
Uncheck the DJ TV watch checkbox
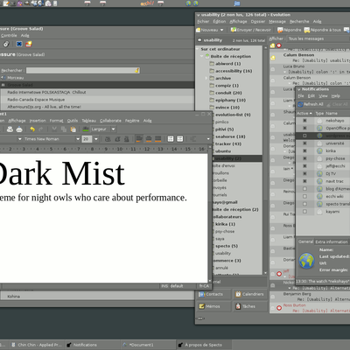pyautogui.click(x=304, y=173)
